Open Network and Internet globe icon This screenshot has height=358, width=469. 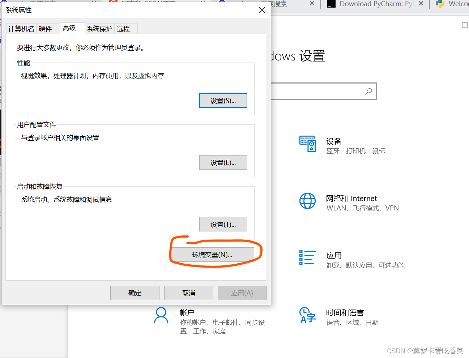coord(307,201)
